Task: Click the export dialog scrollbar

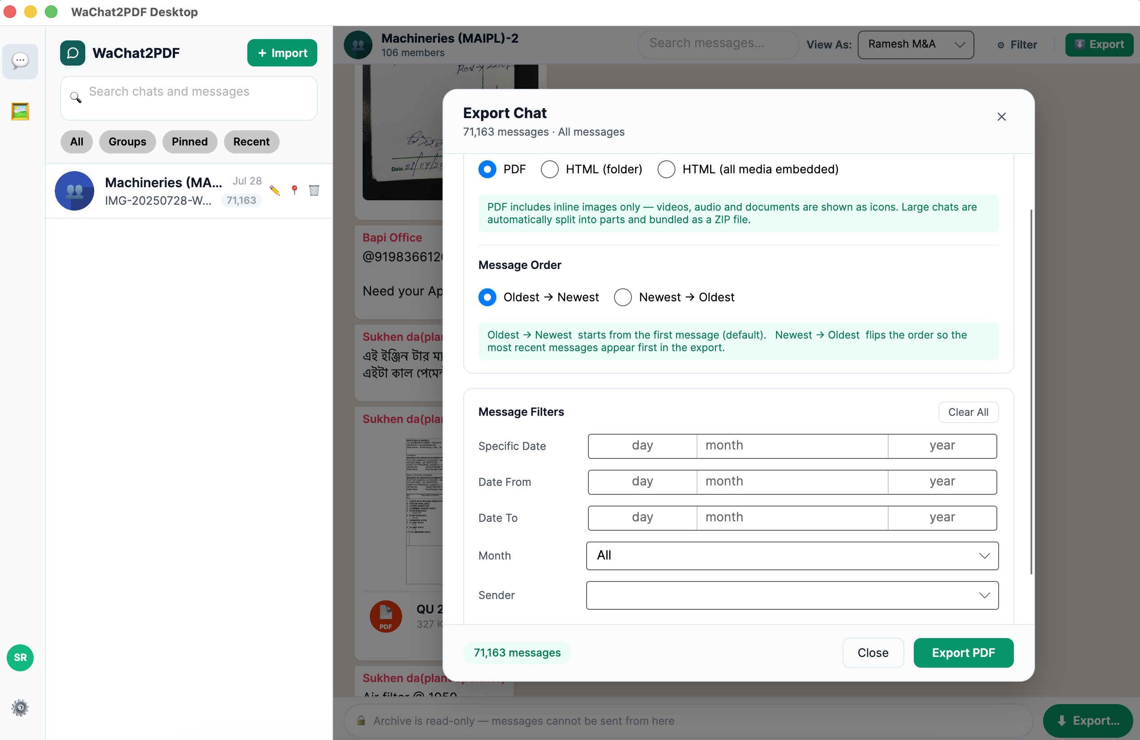Action: (1031, 392)
